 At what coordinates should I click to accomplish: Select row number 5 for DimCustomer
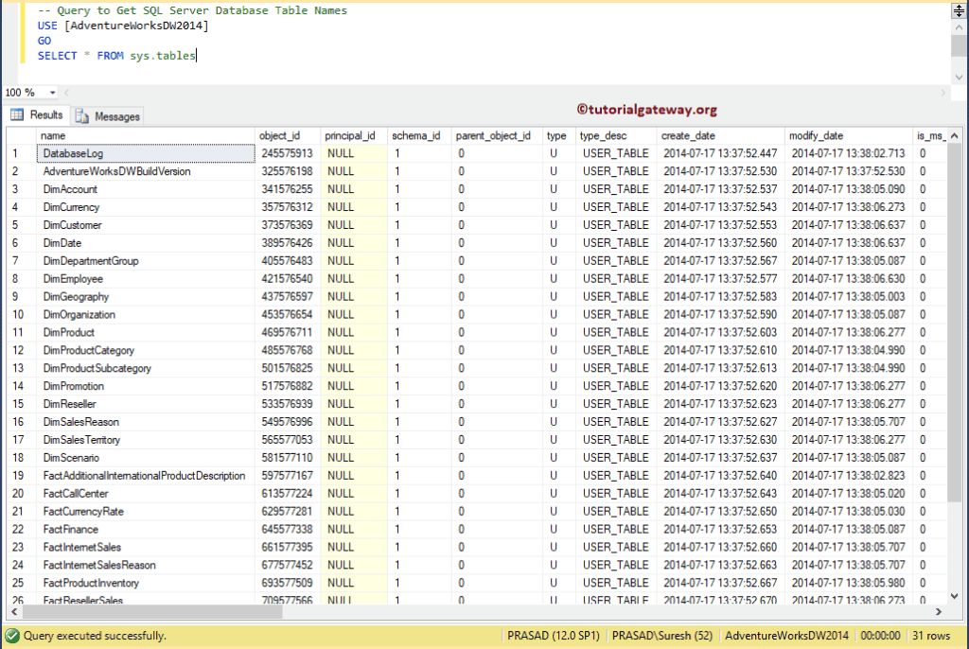coord(14,225)
